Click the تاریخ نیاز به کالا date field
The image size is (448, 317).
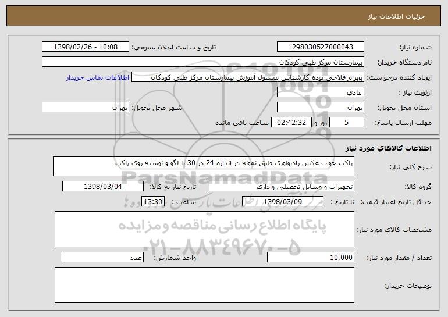click(103, 187)
